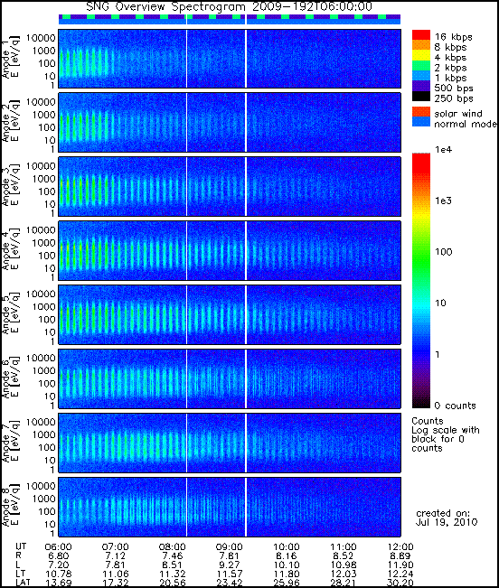Click the '1e4' color bar label
Screen dimensions: 499x588
tap(444, 150)
